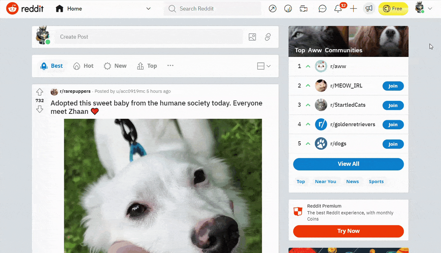The width and height of the screenshot is (441, 253).
Task: Open the chat bubble icon
Action: tap(322, 9)
